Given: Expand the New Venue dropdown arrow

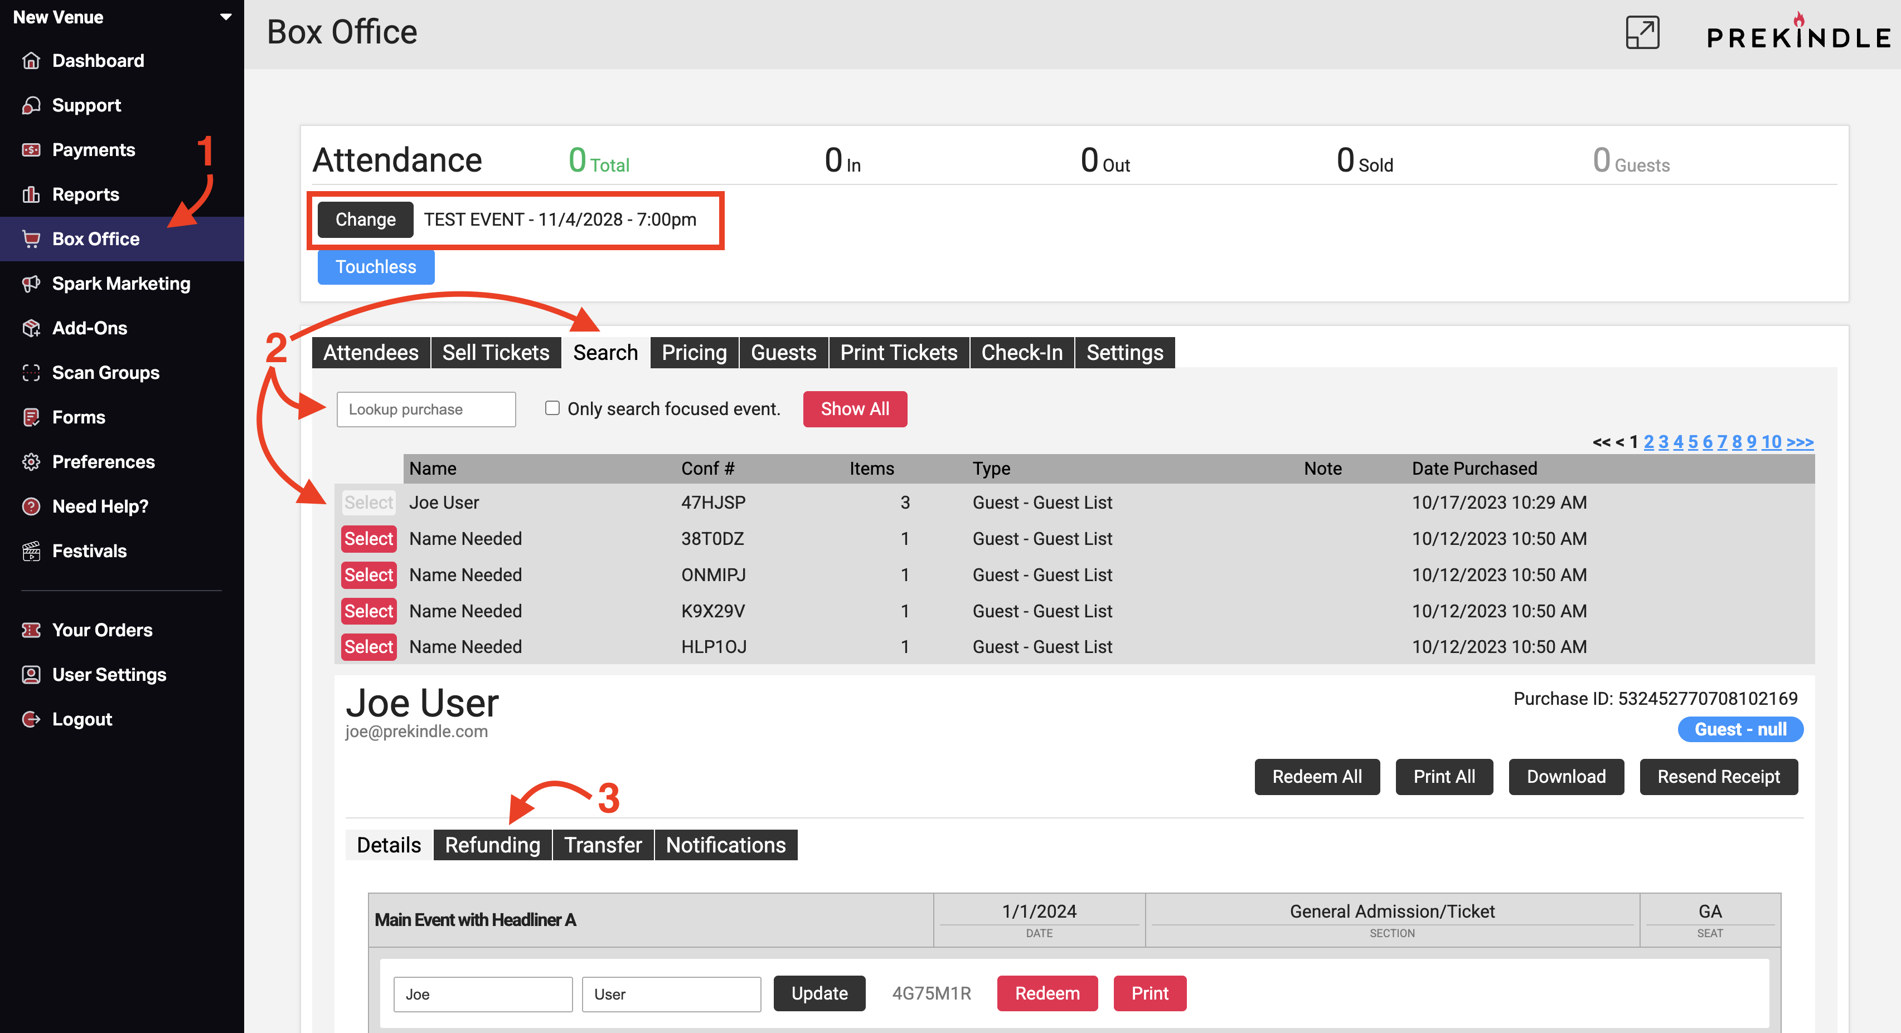Looking at the screenshot, I should click(x=226, y=16).
